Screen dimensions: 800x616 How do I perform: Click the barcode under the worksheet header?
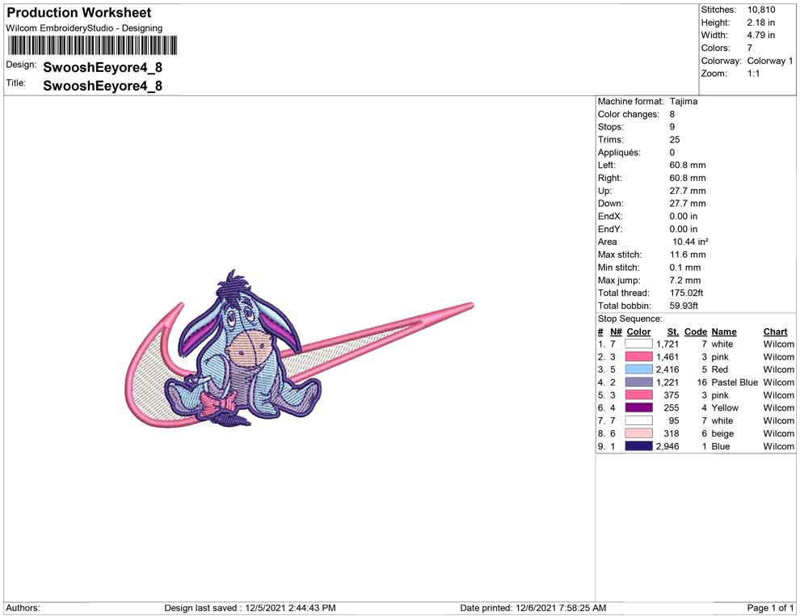pos(92,45)
